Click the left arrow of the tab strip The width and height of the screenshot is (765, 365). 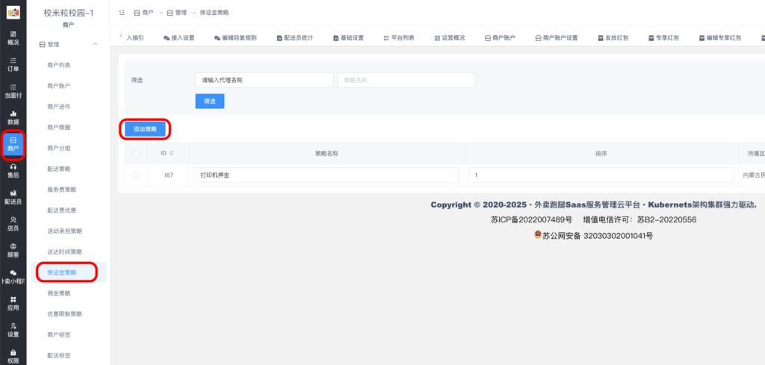point(121,37)
